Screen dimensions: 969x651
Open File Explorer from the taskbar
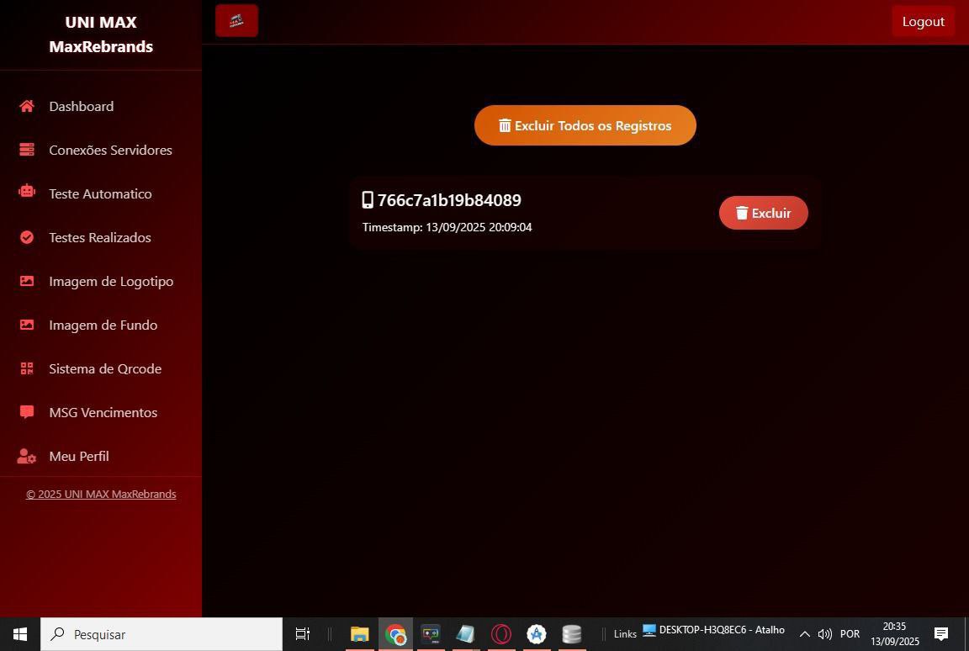click(359, 634)
